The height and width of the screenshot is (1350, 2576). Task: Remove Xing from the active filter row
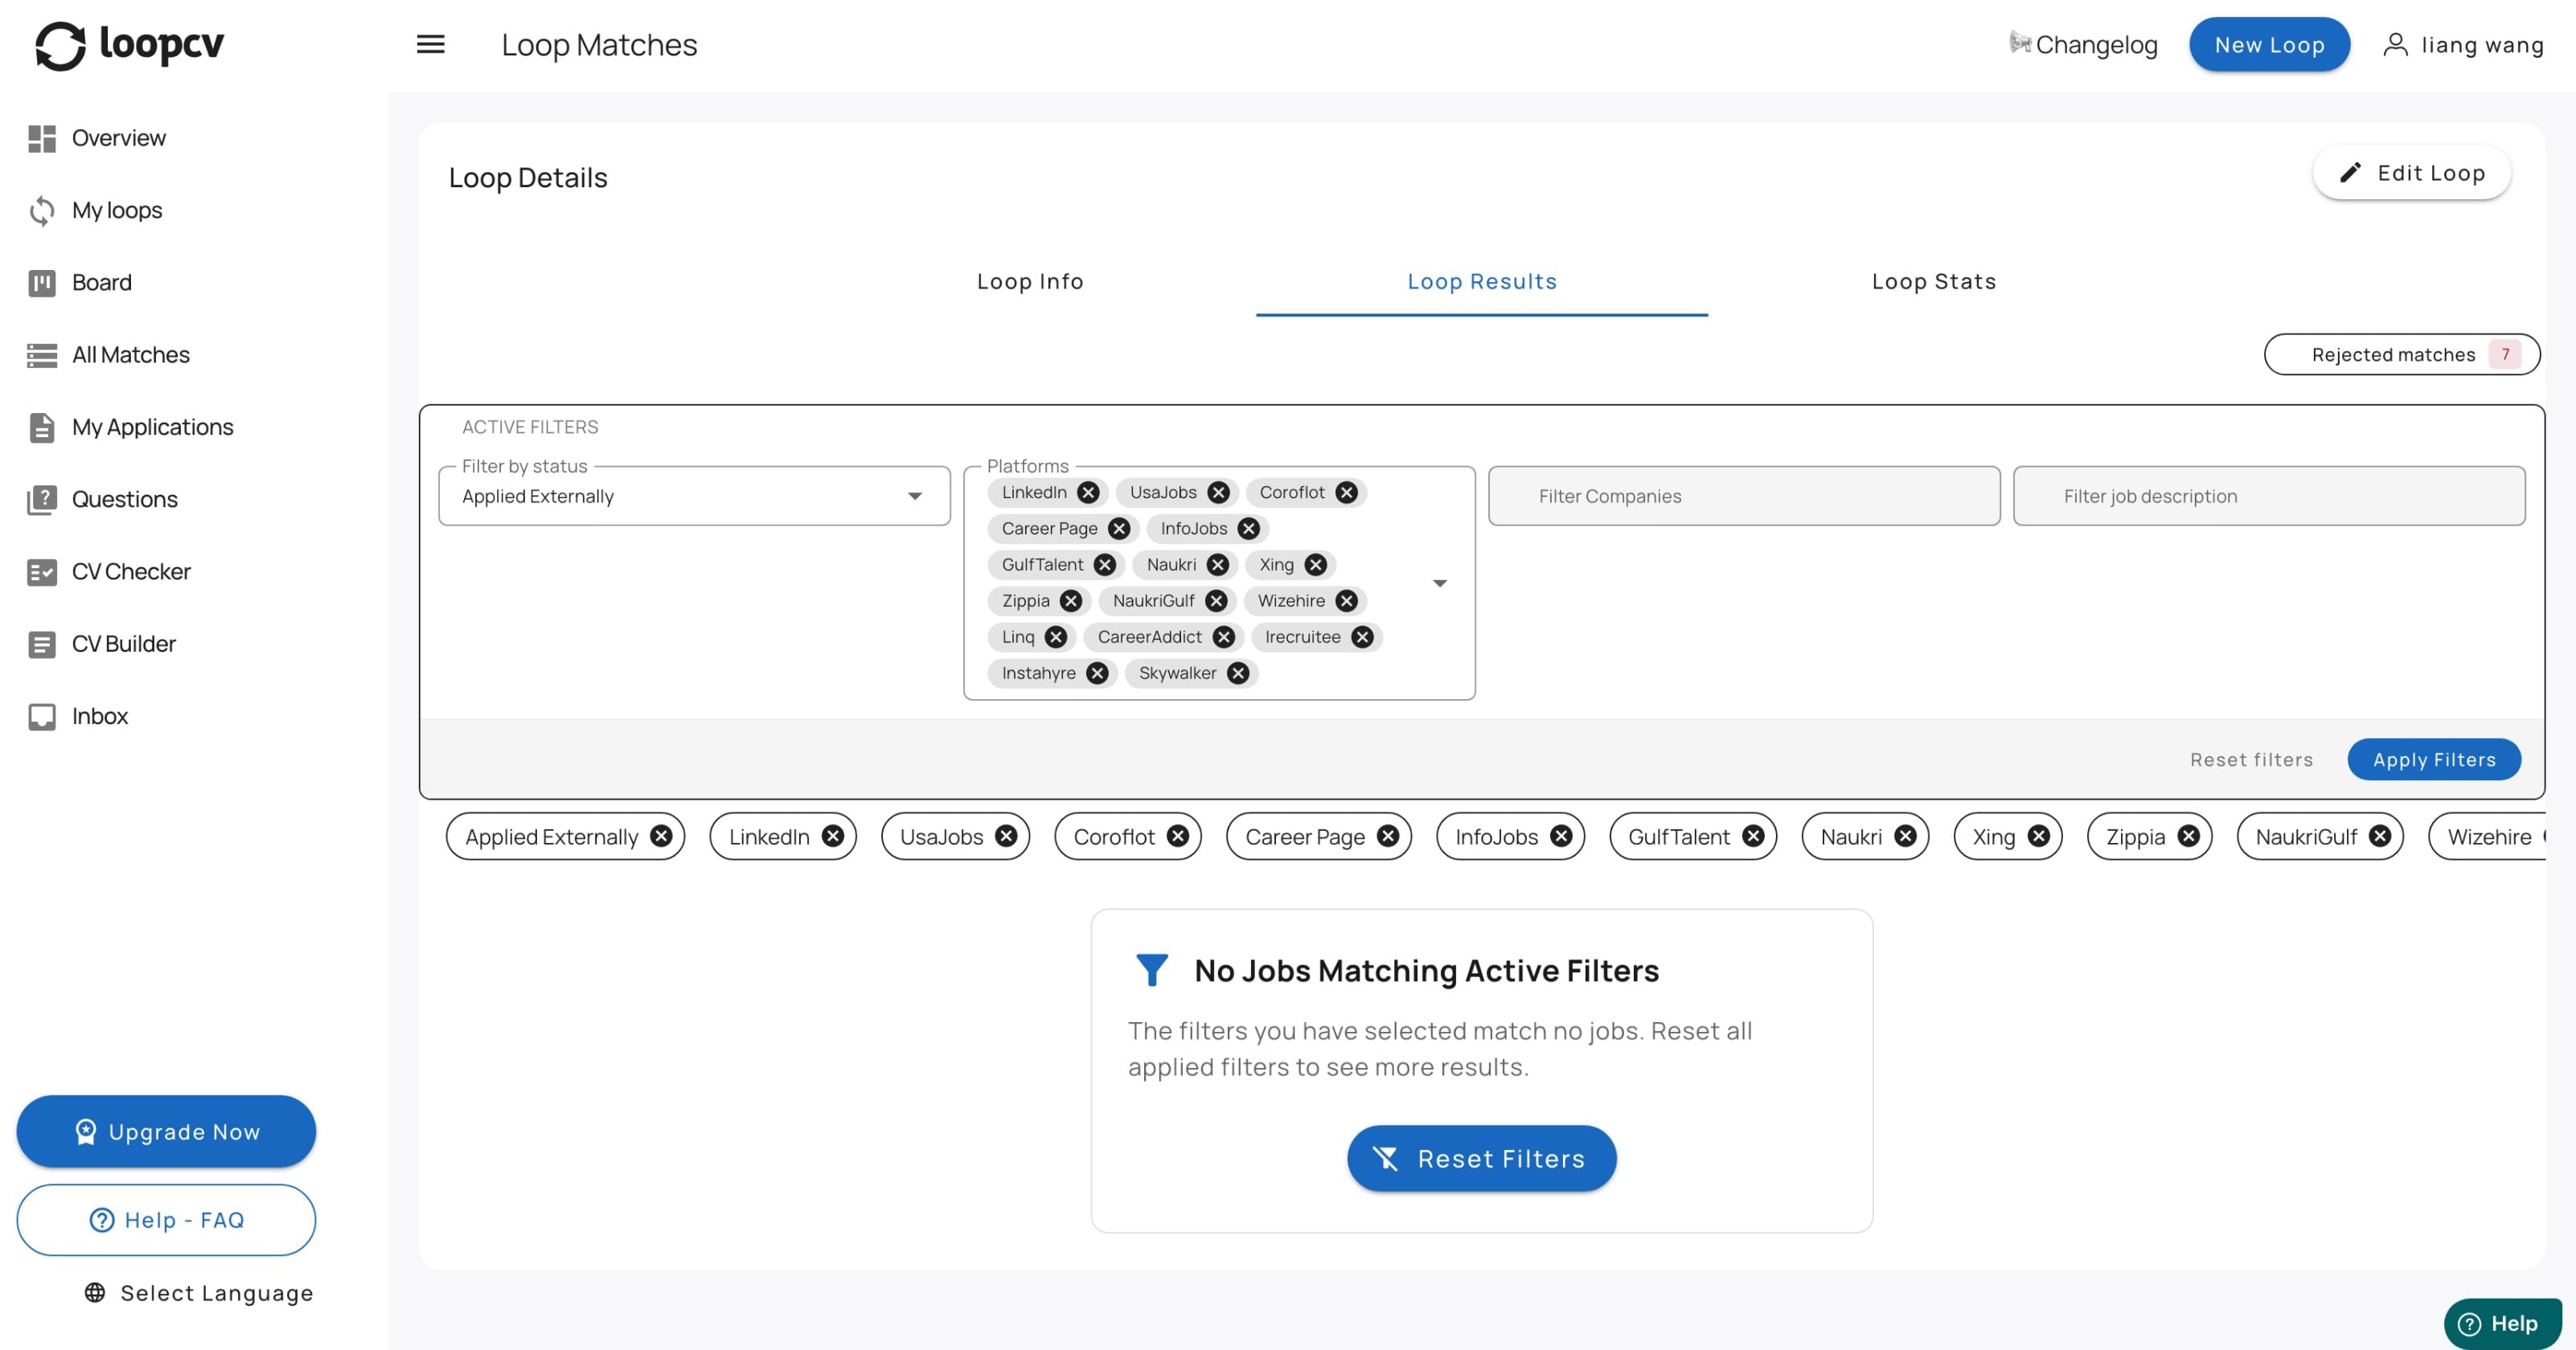2038,837
